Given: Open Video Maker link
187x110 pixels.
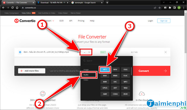Looking at the screenshot, I should click(63, 13).
